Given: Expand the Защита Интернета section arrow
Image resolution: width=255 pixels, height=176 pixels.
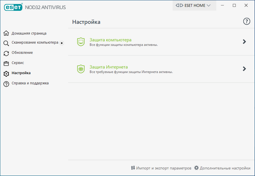Looking at the screenshot, I should (x=244, y=69).
